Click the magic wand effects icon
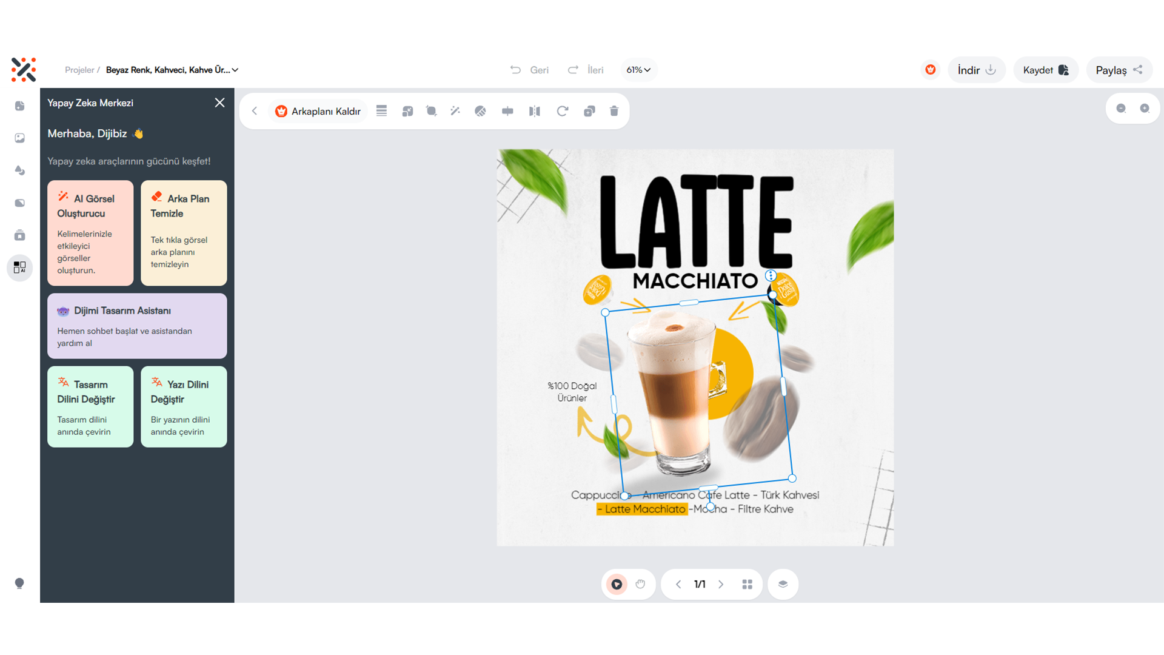This screenshot has height=655, width=1164. tap(455, 111)
